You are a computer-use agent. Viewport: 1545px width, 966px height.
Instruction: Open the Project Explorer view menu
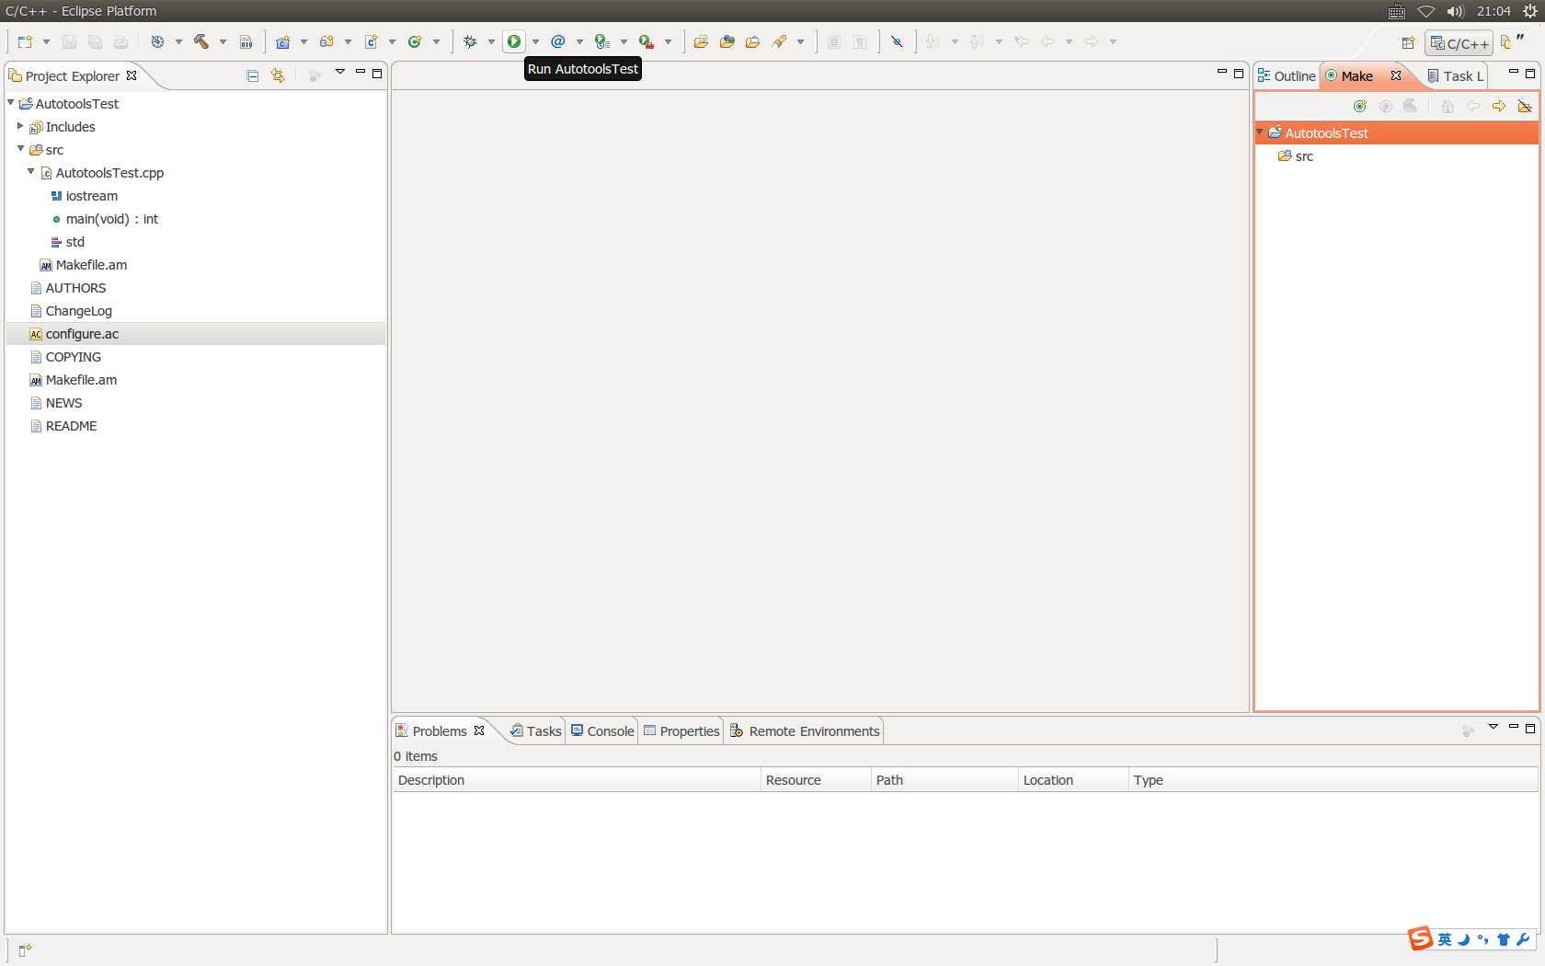point(339,72)
